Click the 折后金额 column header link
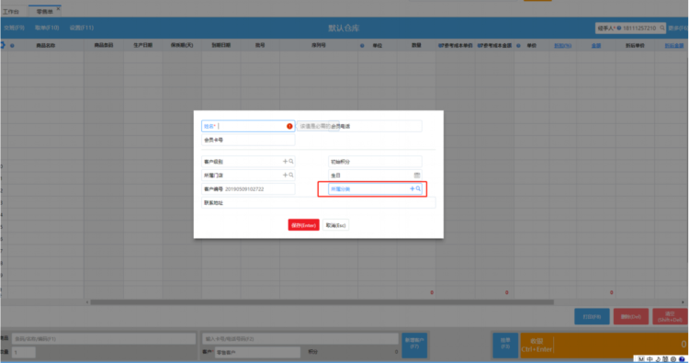 (674, 46)
